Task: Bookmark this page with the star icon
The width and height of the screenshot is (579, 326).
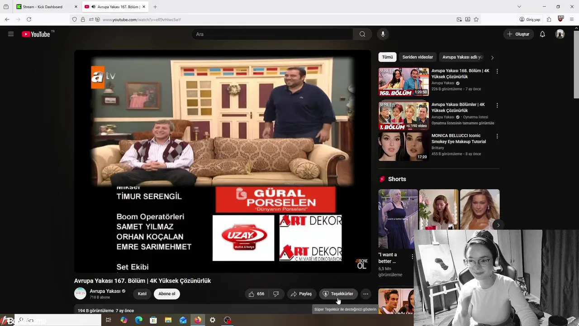Action: pyautogui.click(x=476, y=19)
